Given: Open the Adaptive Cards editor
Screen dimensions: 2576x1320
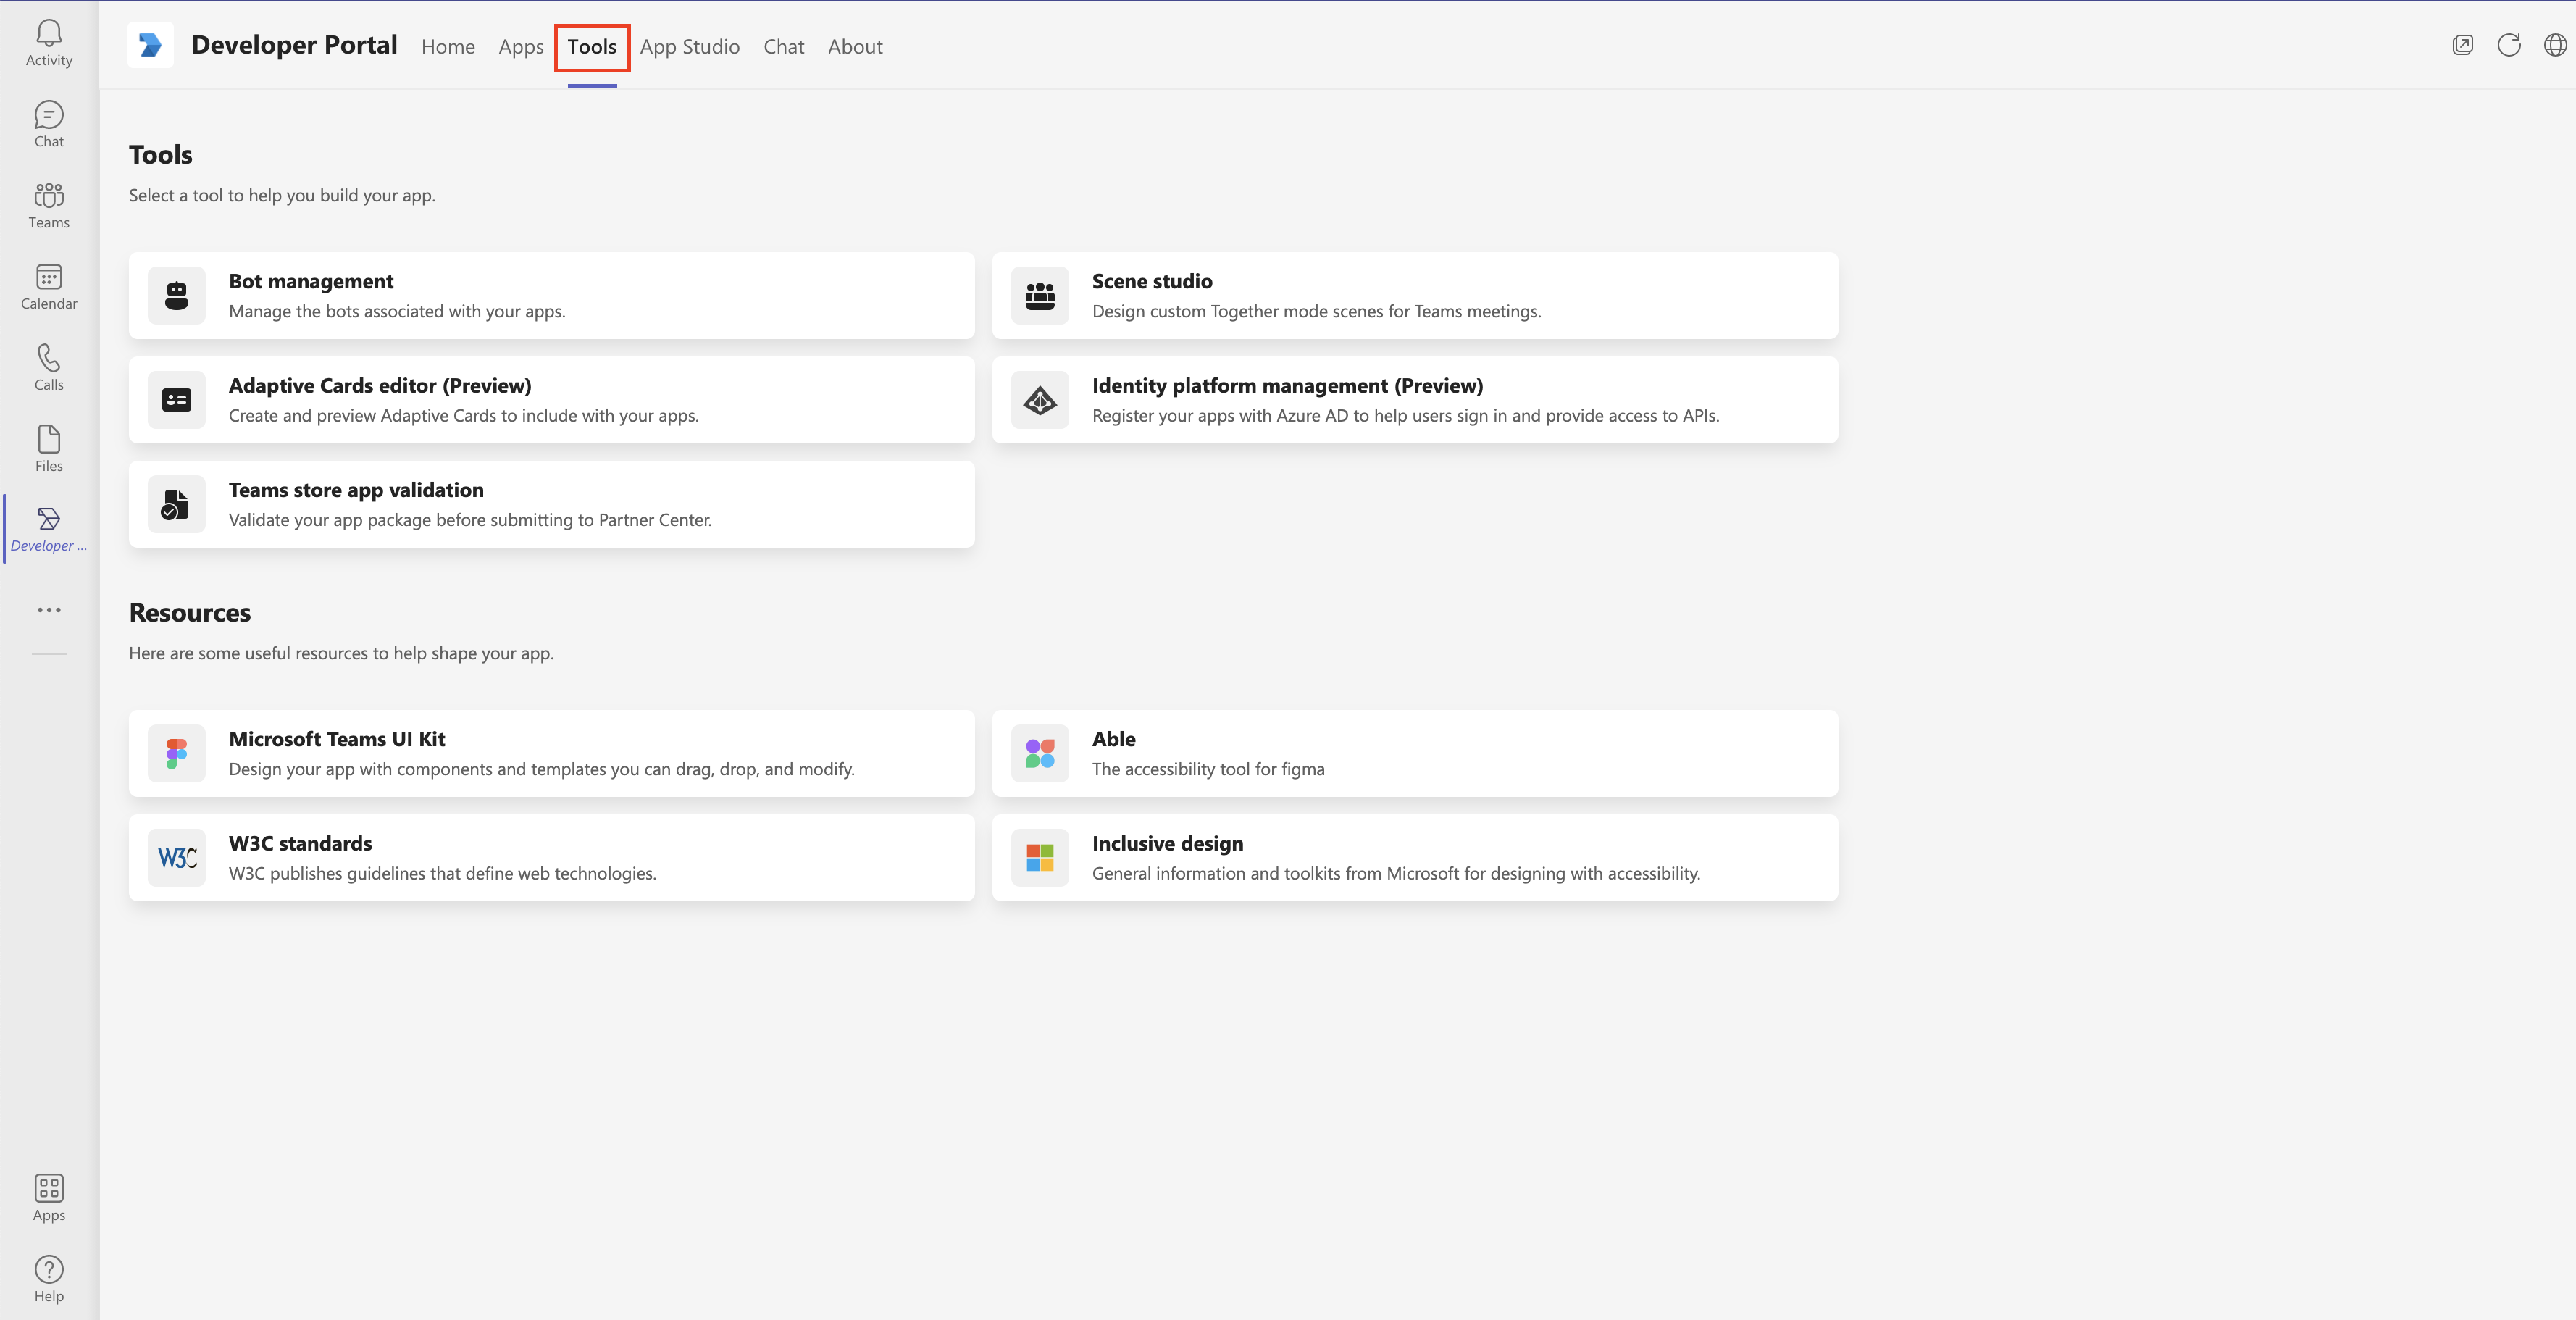Looking at the screenshot, I should (x=379, y=385).
